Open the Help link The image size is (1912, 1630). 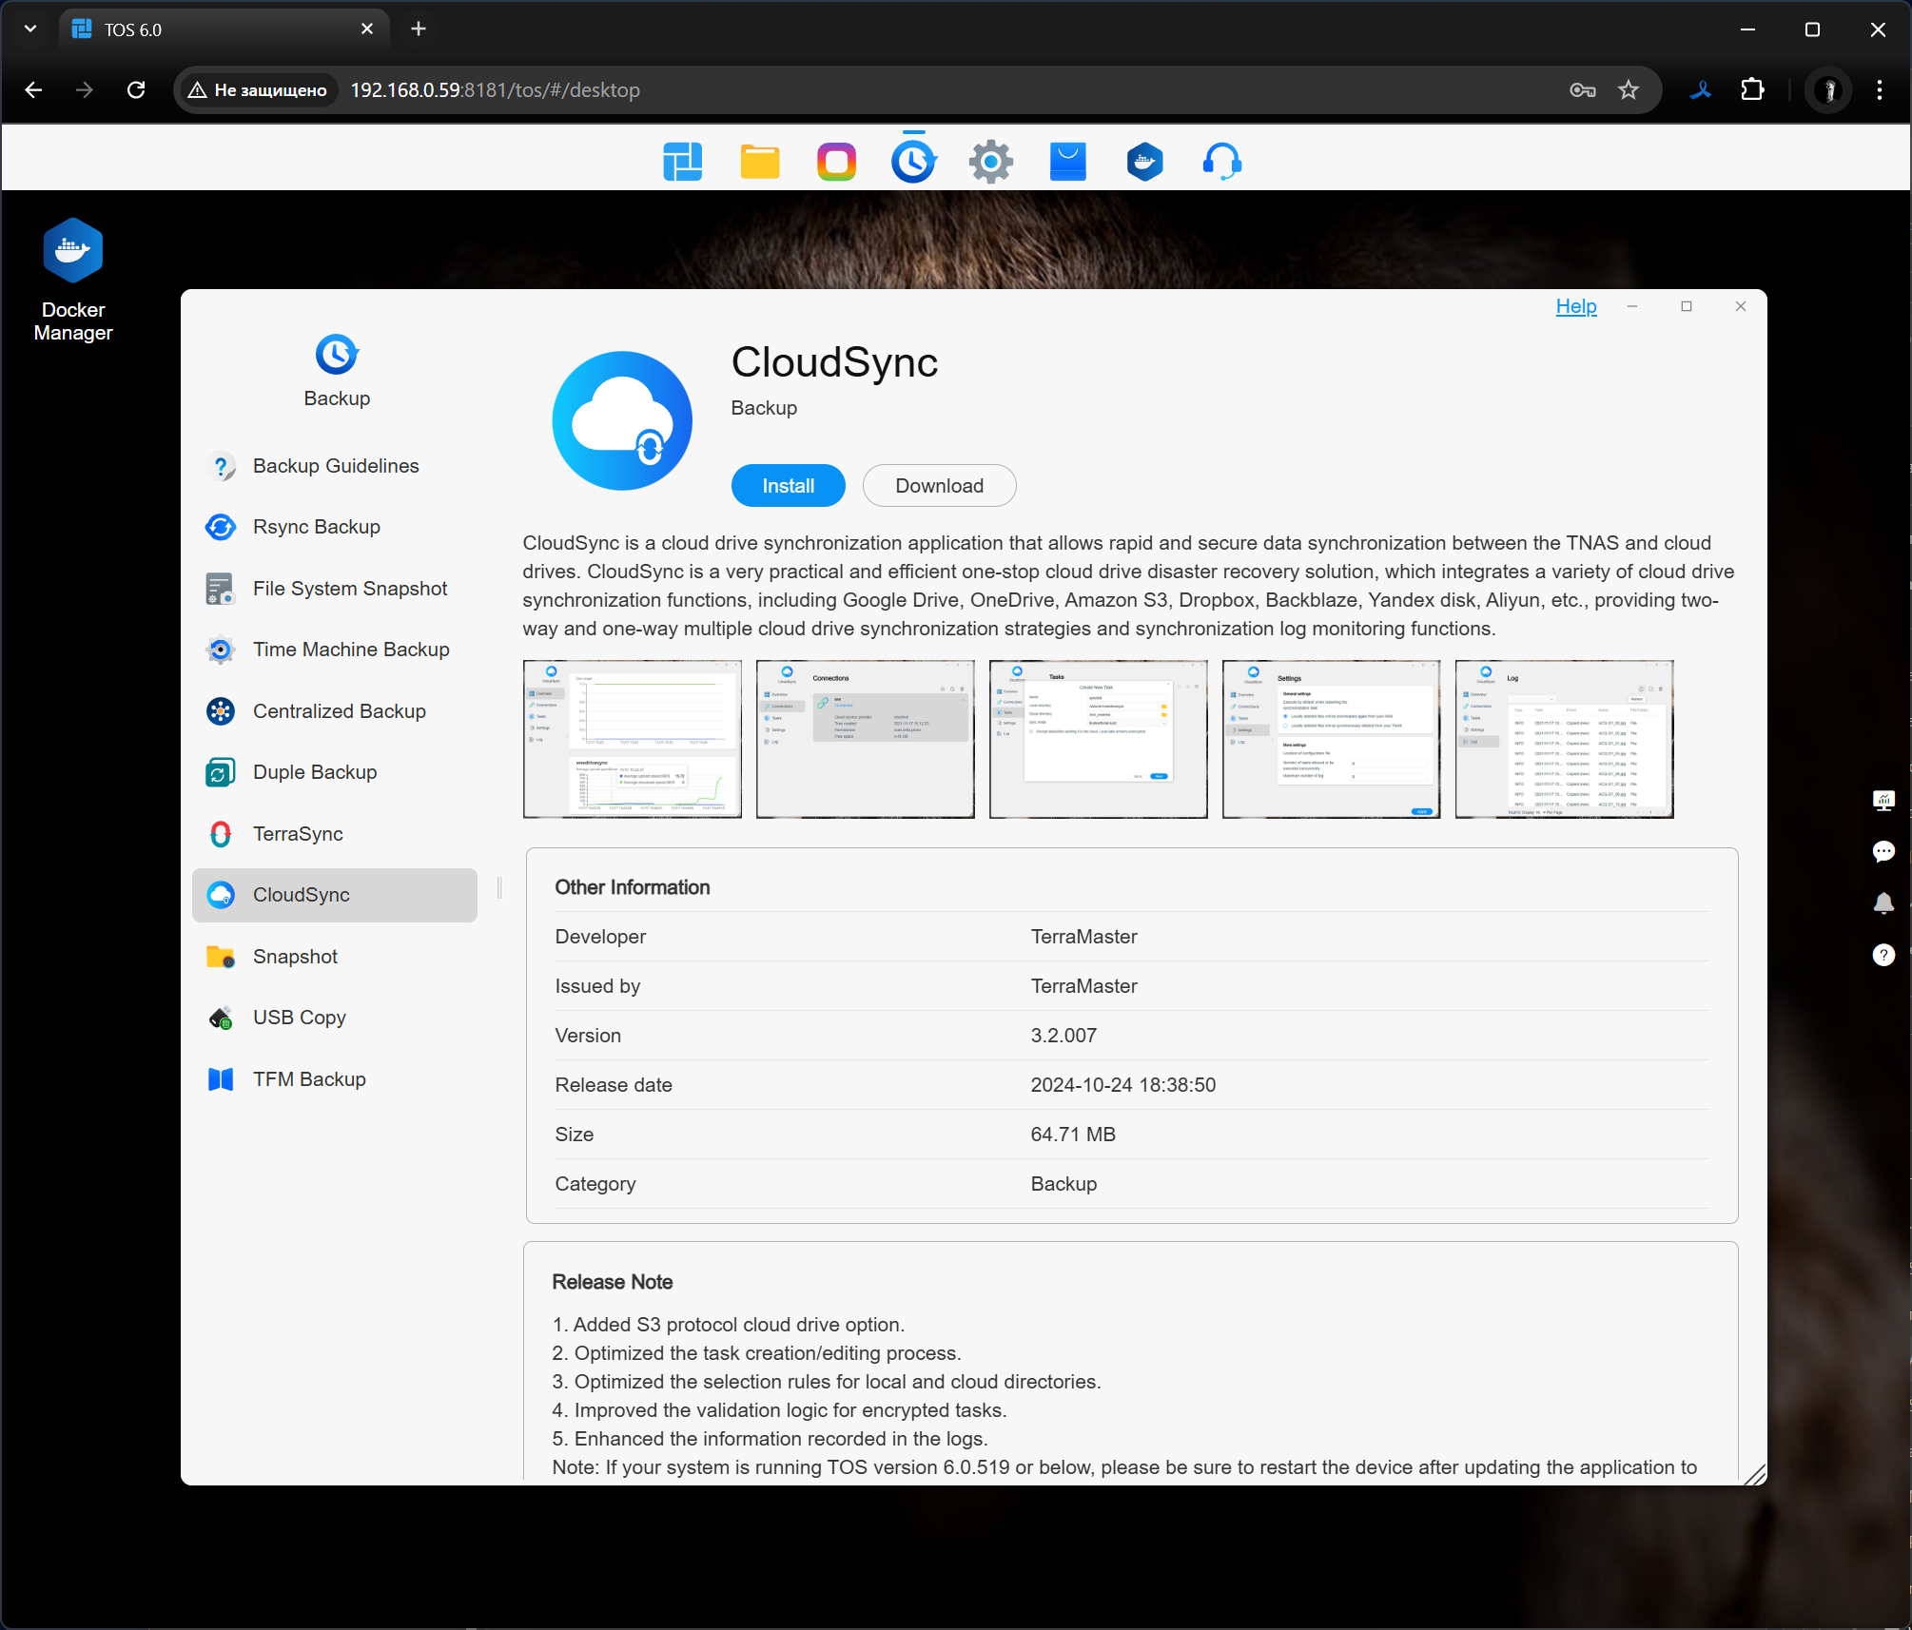click(1575, 306)
